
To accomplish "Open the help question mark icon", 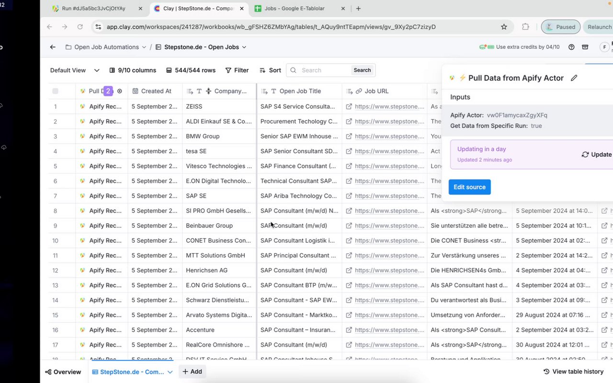I will coord(571,47).
